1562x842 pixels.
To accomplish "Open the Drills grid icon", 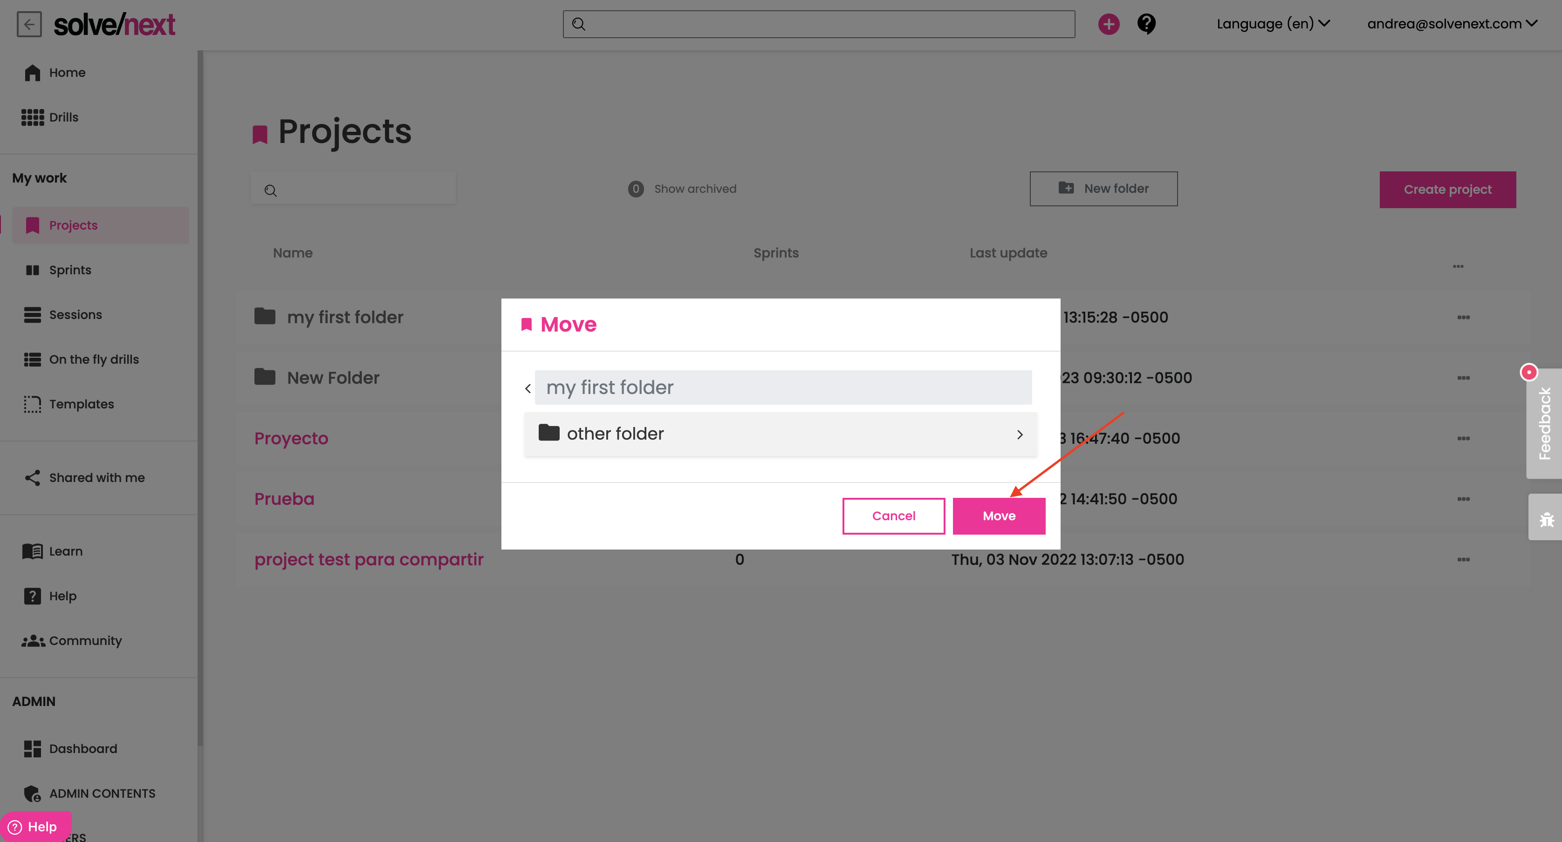I will (x=32, y=117).
